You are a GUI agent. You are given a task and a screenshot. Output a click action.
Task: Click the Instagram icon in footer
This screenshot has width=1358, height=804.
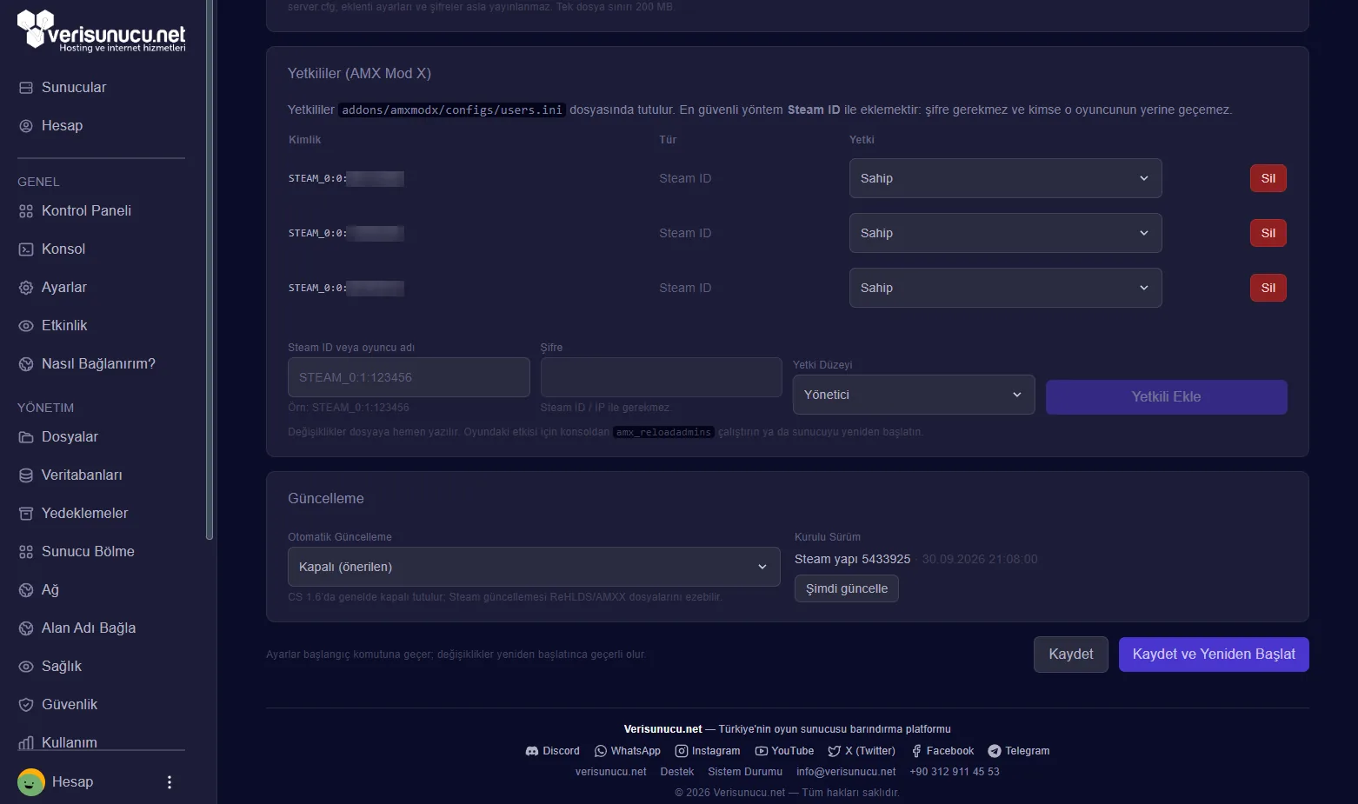click(x=682, y=751)
